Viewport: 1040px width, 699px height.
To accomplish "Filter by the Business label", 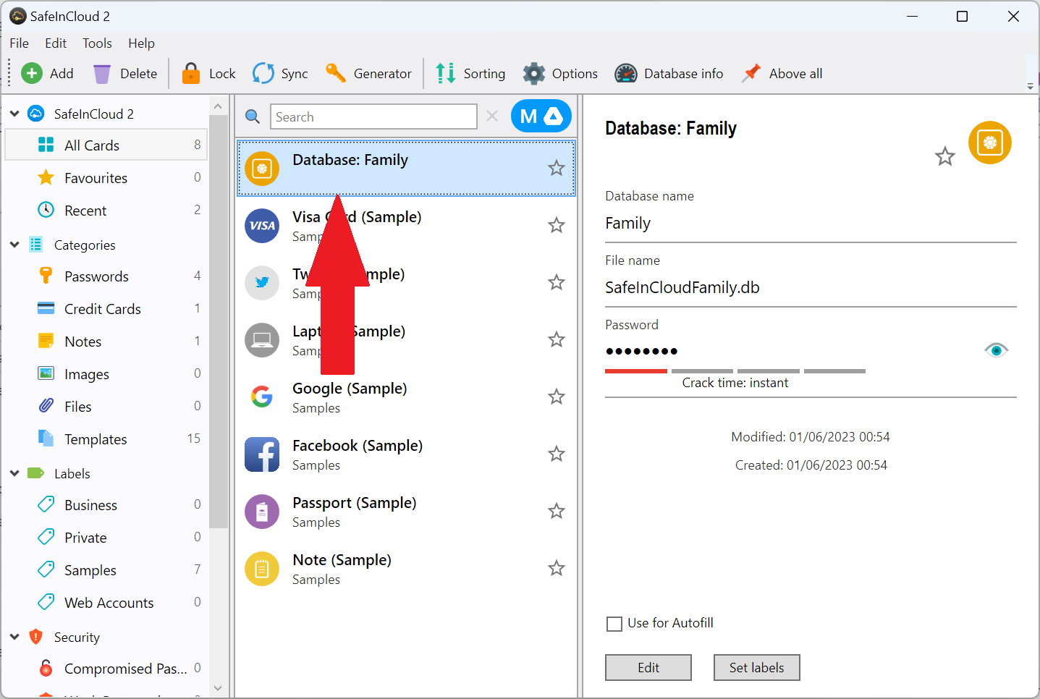I will click(x=106, y=505).
